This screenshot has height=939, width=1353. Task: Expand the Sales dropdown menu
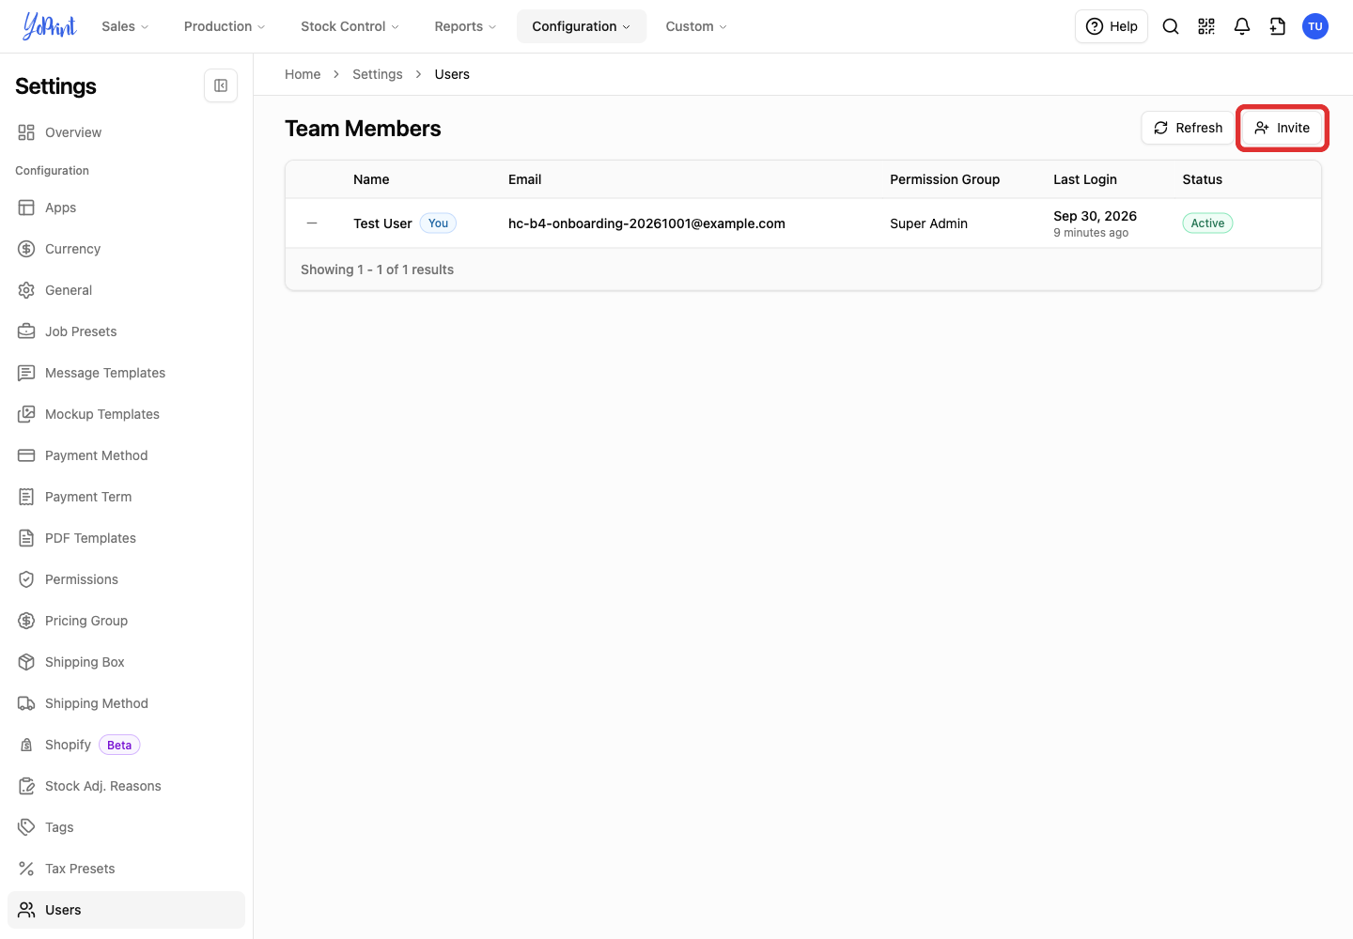click(x=125, y=26)
